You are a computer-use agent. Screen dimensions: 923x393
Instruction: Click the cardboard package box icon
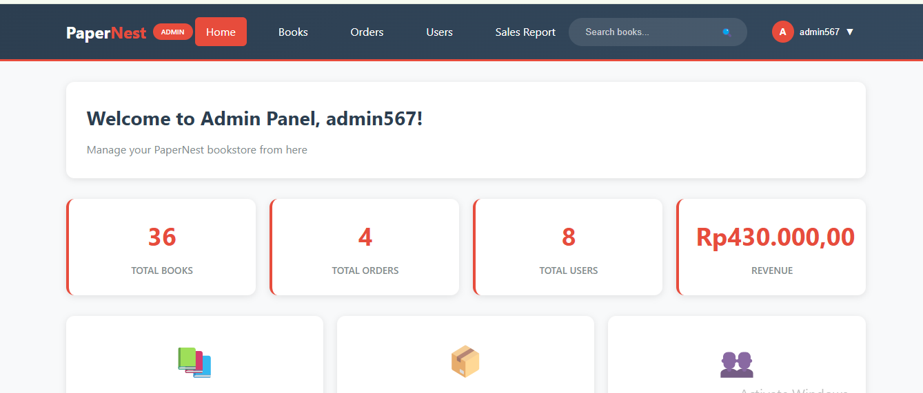click(x=465, y=361)
